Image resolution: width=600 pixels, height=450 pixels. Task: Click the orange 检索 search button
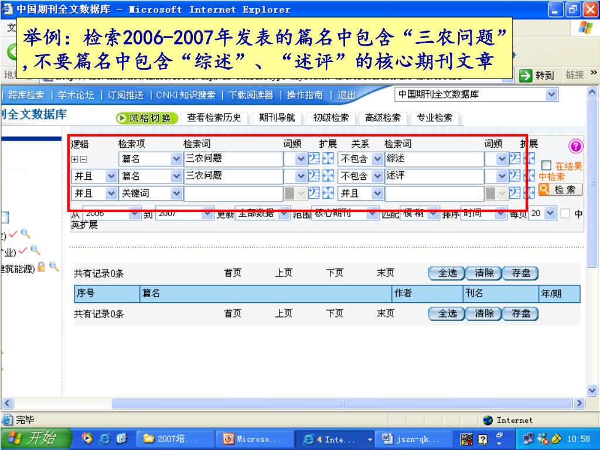[x=561, y=190]
